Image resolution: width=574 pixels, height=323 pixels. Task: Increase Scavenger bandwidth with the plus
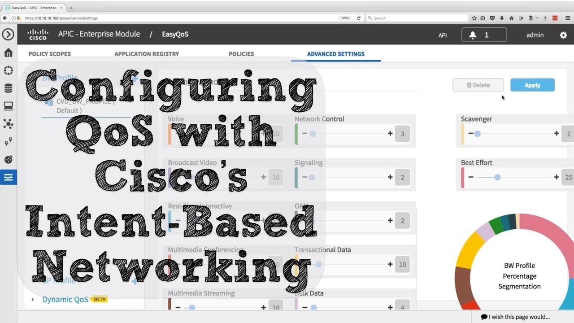click(x=557, y=133)
